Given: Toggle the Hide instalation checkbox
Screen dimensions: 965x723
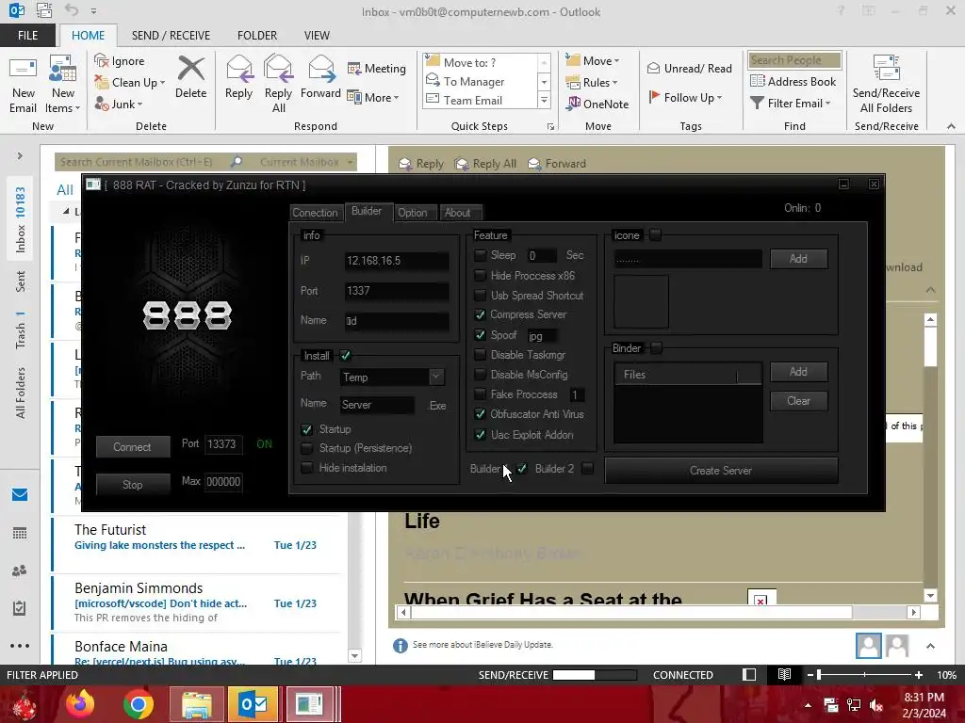Looking at the screenshot, I should [306, 468].
